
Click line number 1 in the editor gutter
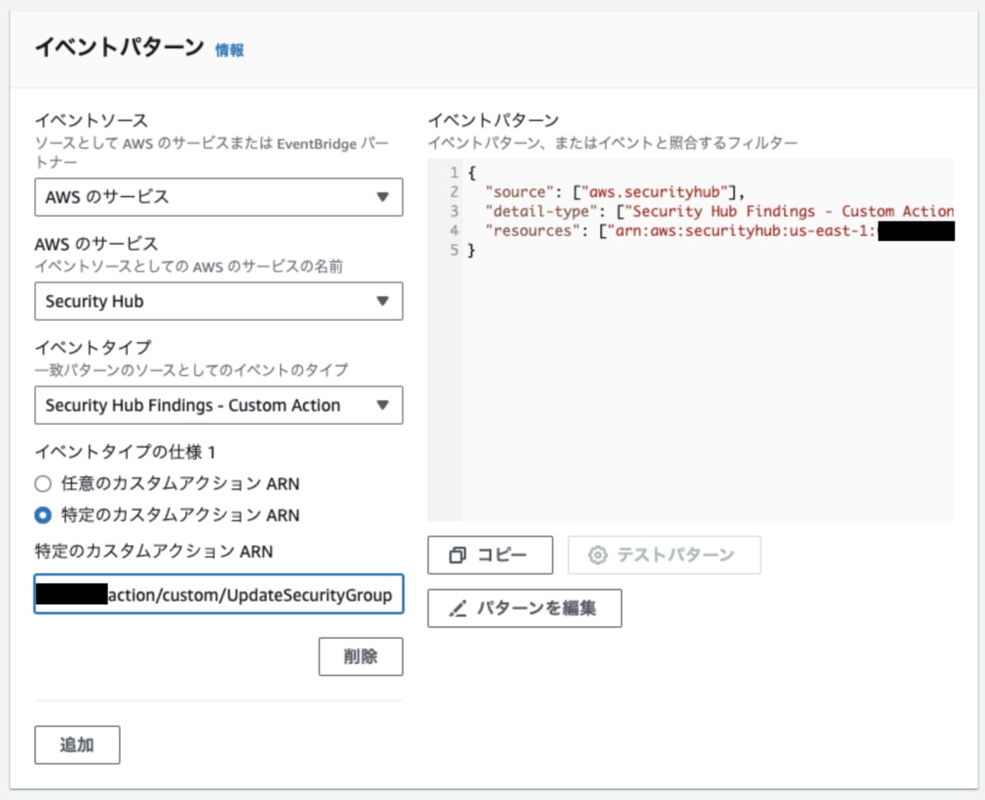(454, 173)
